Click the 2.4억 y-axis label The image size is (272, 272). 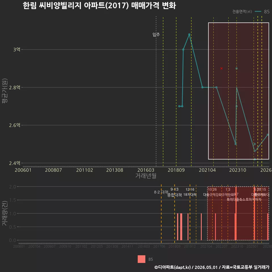tap(15, 163)
